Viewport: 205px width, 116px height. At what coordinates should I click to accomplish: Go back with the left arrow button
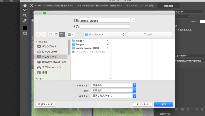(x=38, y=35)
